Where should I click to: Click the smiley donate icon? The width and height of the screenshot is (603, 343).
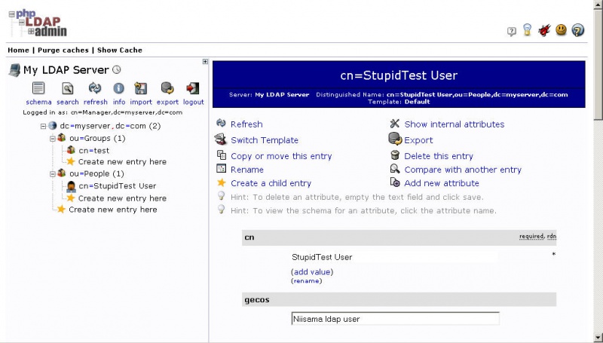[561, 29]
